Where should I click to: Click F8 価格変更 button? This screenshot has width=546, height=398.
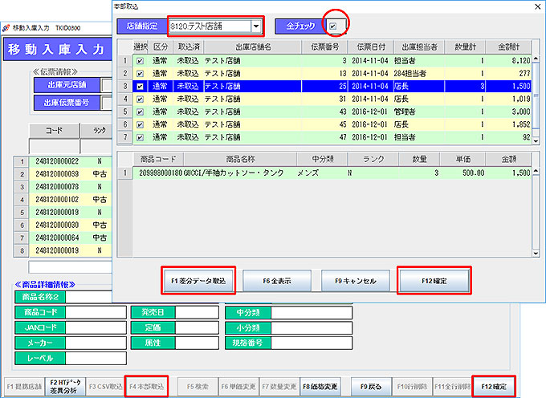click(x=320, y=387)
